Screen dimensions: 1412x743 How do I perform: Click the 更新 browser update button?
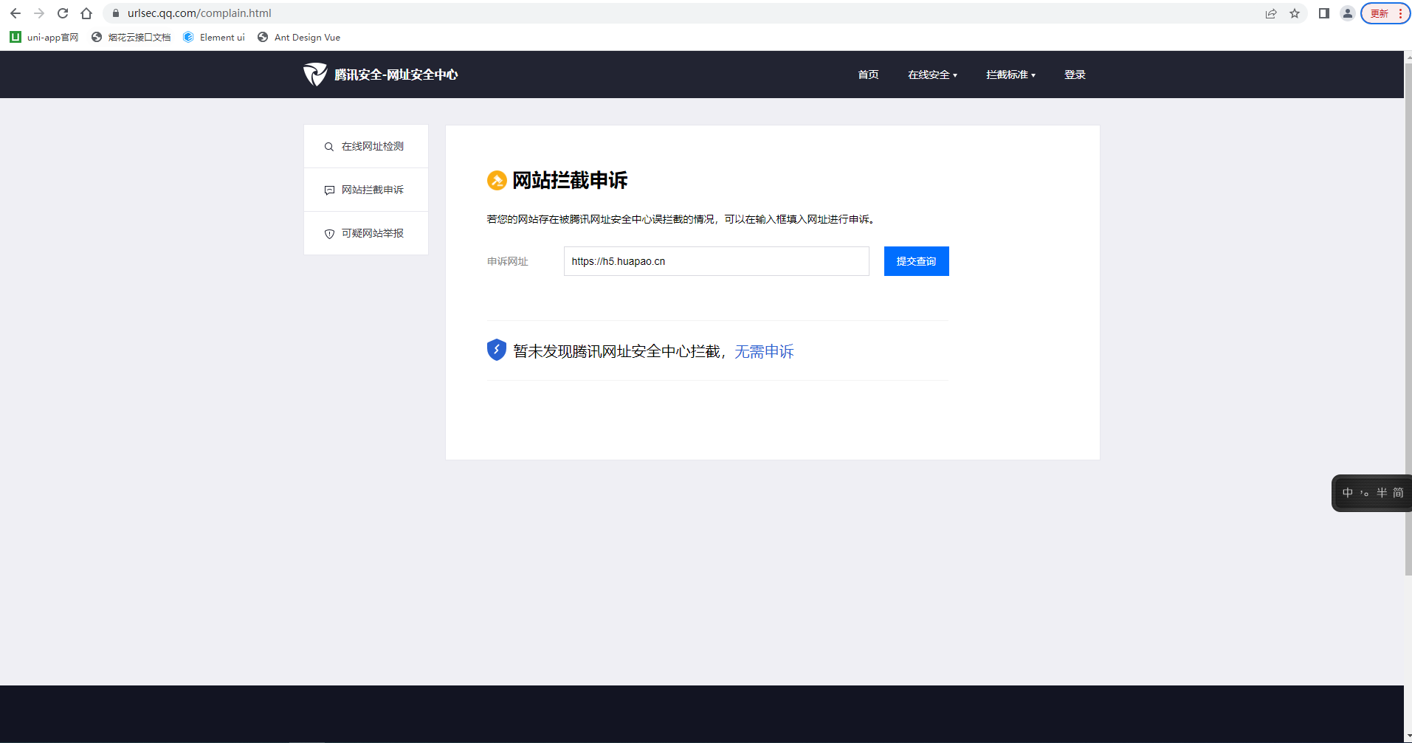1385,13
